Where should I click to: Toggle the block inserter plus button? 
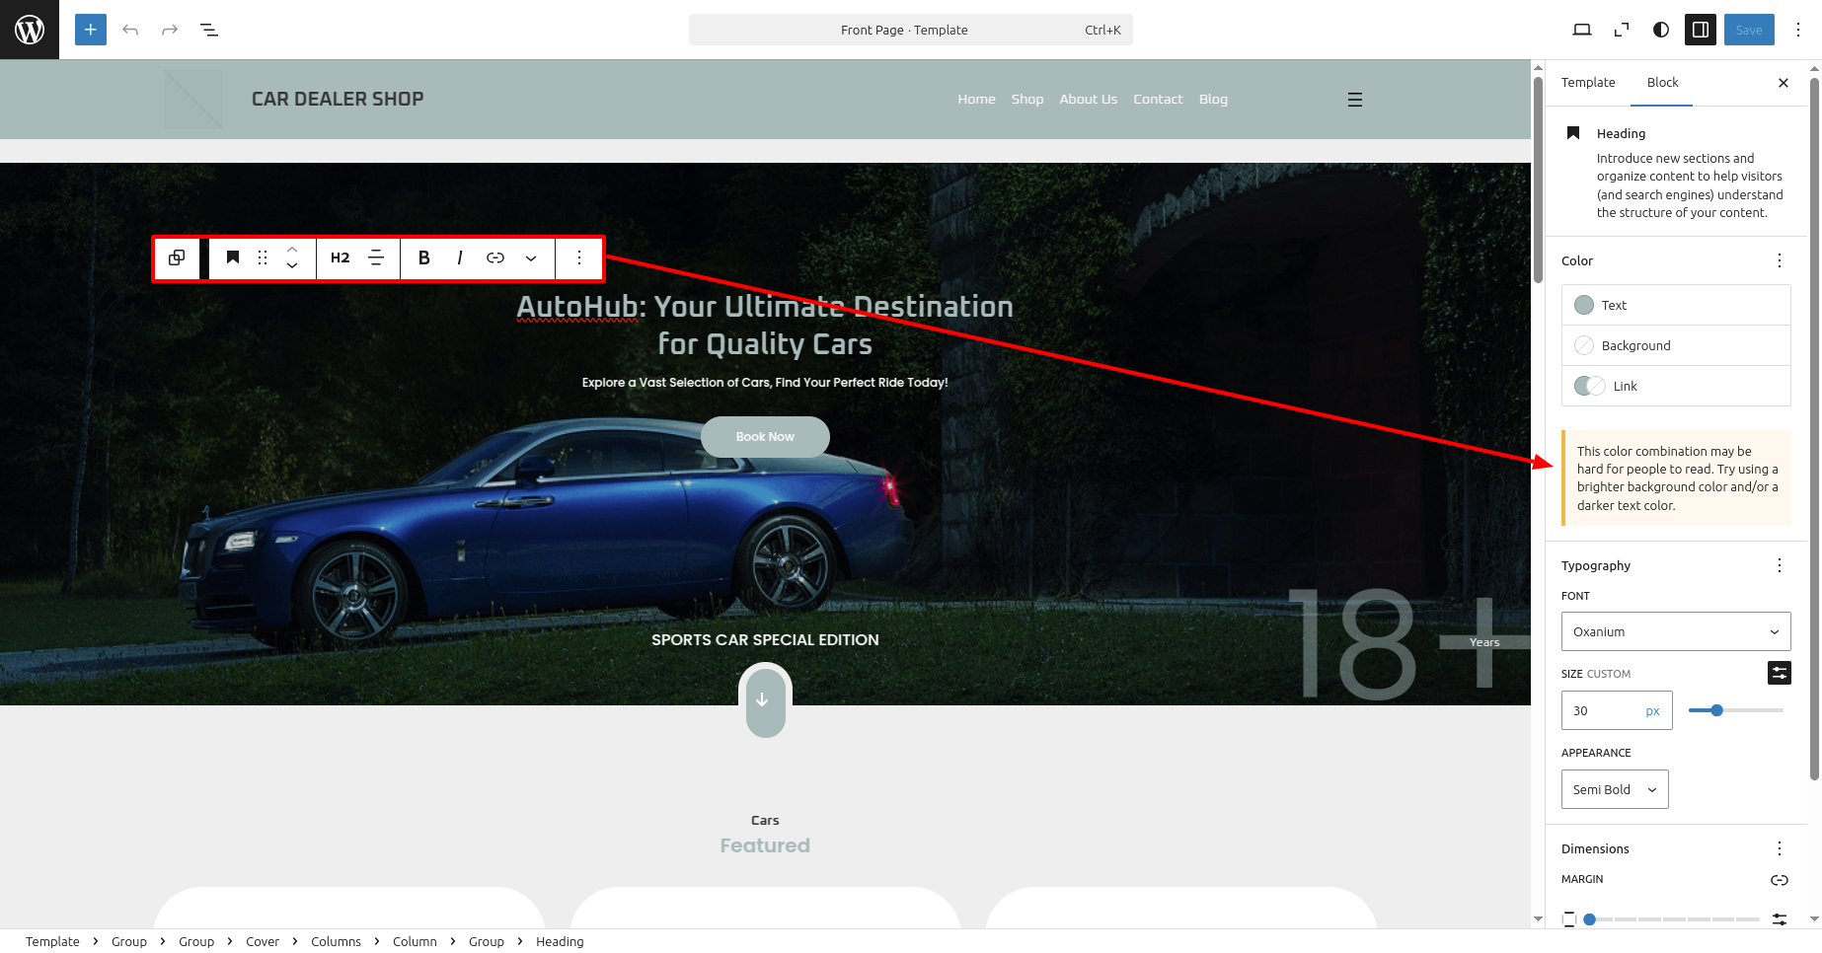click(x=91, y=30)
